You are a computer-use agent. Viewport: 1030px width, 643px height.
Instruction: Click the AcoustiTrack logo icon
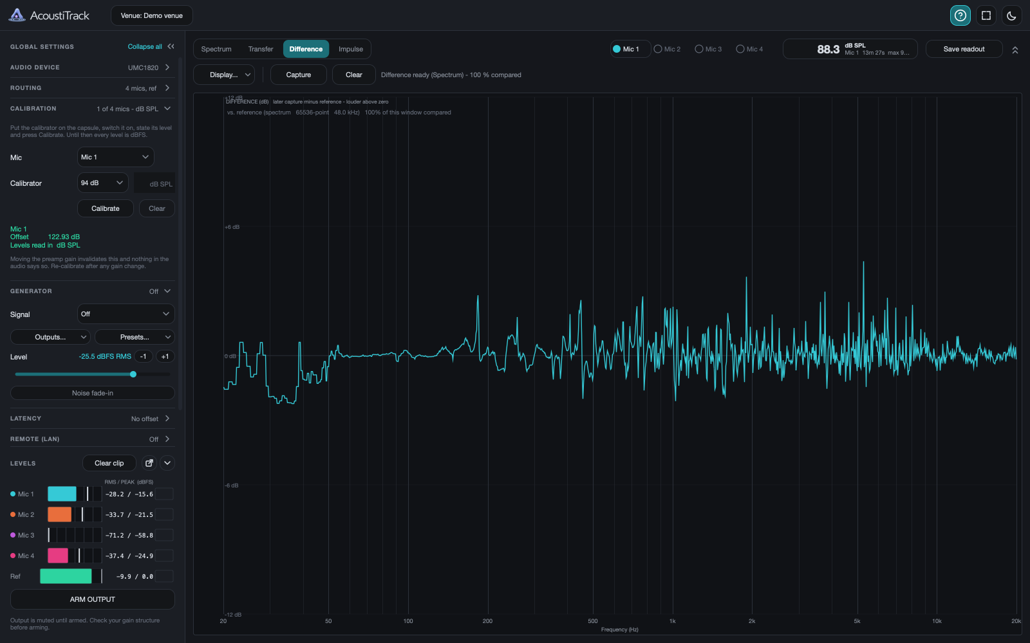click(17, 15)
